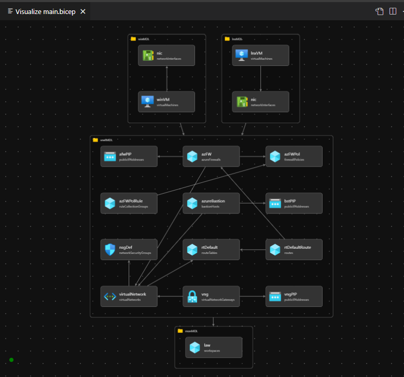Image resolution: width=404 pixels, height=377 pixels.
Task: Click the rtDefaultRoute routes node
Action: pyautogui.click(x=294, y=250)
